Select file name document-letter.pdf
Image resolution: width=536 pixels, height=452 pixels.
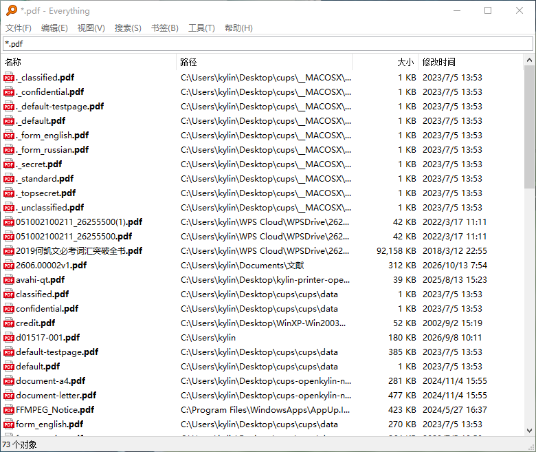click(x=56, y=396)
